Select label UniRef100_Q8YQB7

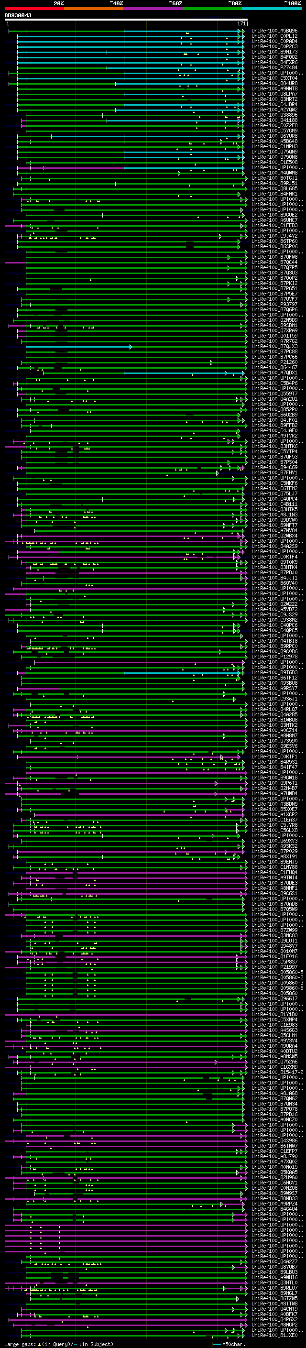(x=274, y=1267)
